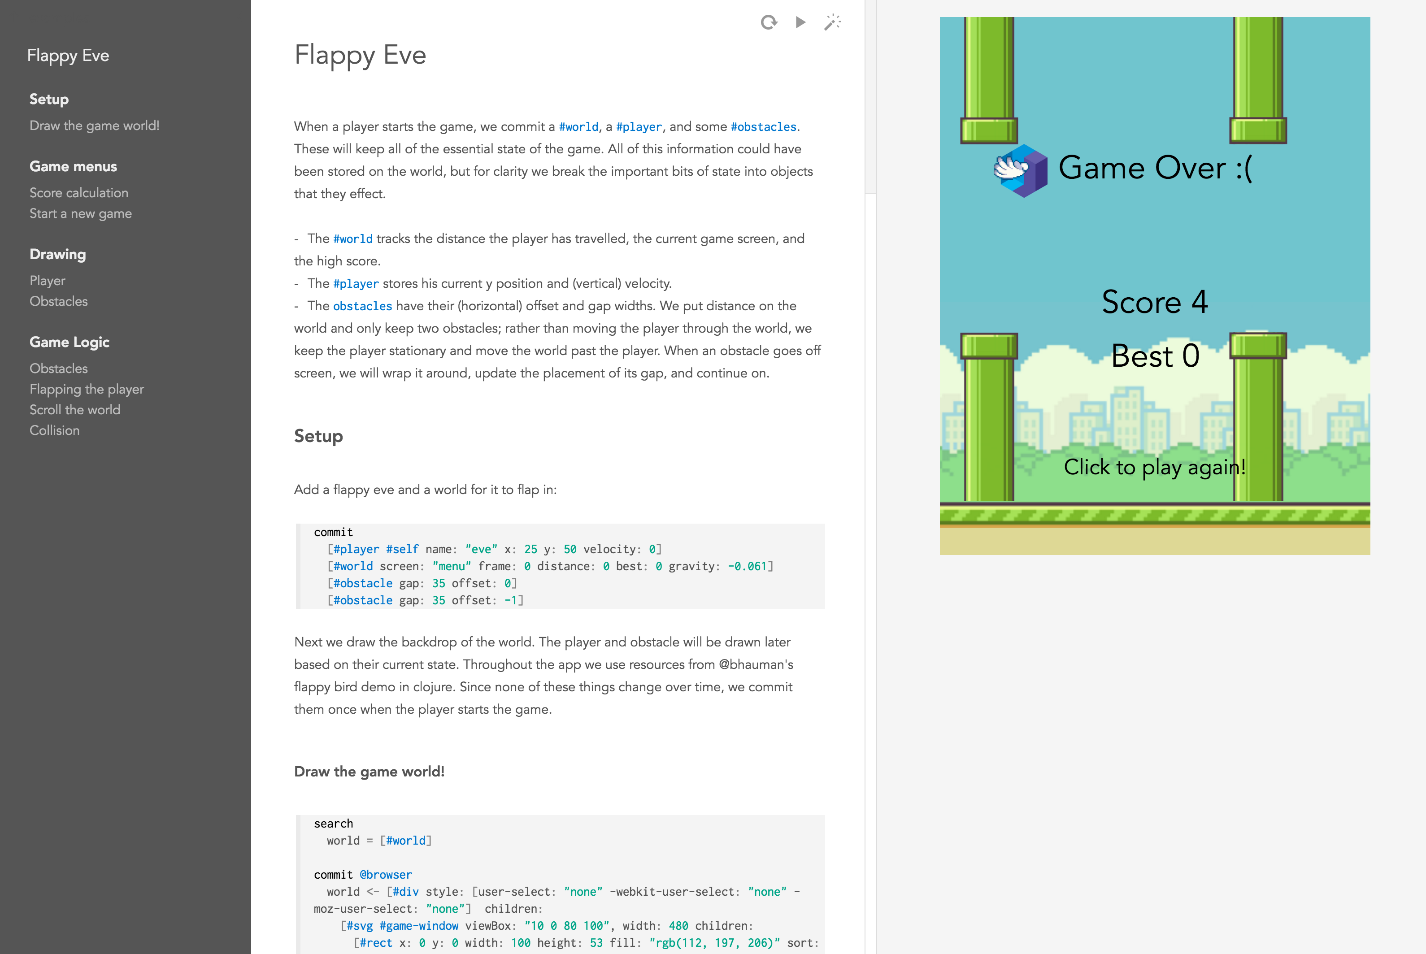Viewport: 1426px width, 954px height.
Task: Navigate to 'Draw the game world!' in sidebar
Action: click(94, 126)
